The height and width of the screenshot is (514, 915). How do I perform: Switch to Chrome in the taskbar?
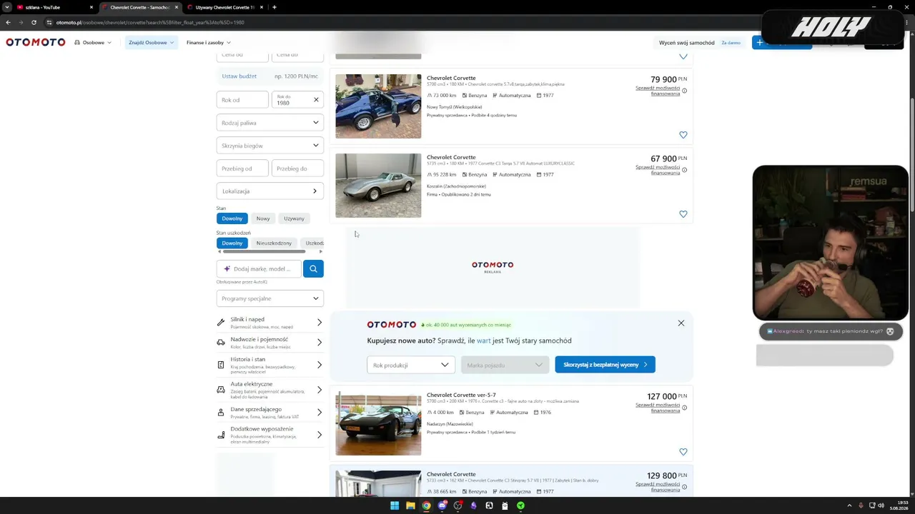coord(426,505)
